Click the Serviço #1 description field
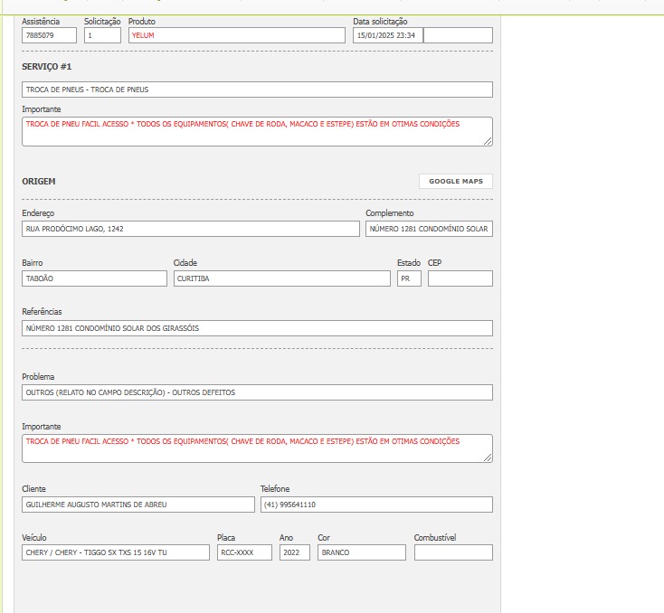 pos(257,90)
